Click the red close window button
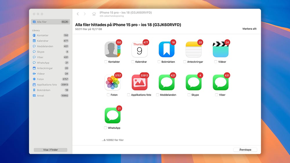The height and width of the screenshot is (163, 290). tap(34, 14)
